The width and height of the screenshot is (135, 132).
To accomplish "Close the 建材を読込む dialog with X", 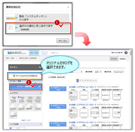I will [x=68, y=7].
